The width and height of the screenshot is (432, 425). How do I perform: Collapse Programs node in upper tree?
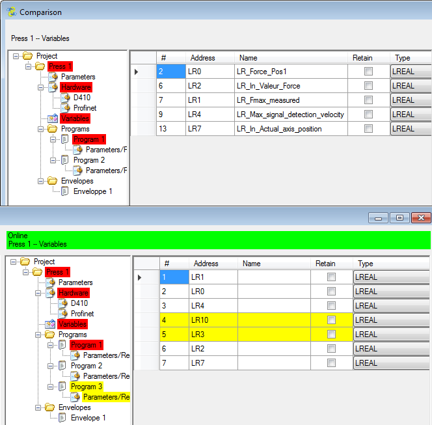point(40,129)
